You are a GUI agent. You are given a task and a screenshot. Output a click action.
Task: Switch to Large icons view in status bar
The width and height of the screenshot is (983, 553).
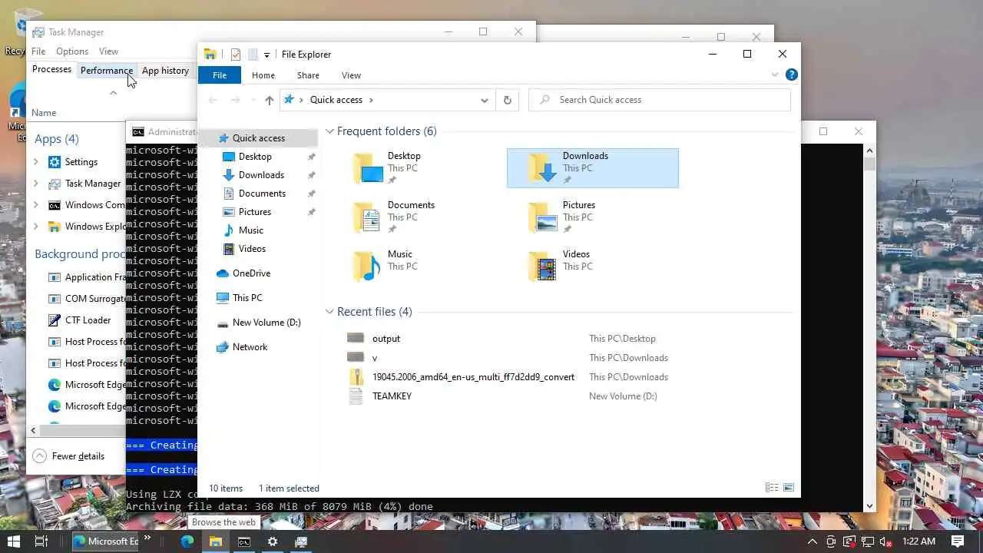point(788,488)
